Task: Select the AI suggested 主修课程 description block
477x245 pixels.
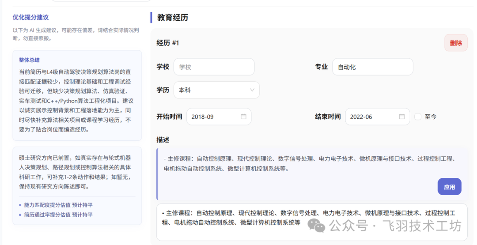Action: 312,174
